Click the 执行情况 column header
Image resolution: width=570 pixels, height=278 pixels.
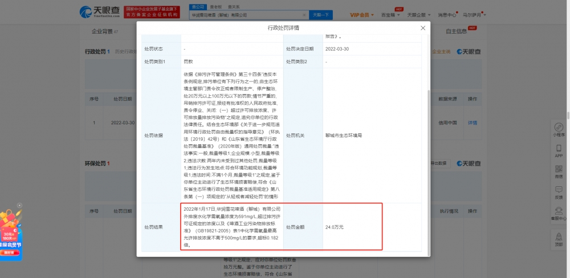pos(449,211)
